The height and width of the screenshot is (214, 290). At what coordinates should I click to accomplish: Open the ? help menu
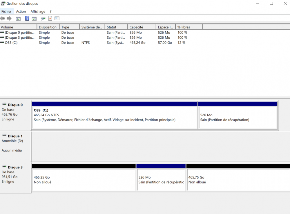[x=50, y=11]
